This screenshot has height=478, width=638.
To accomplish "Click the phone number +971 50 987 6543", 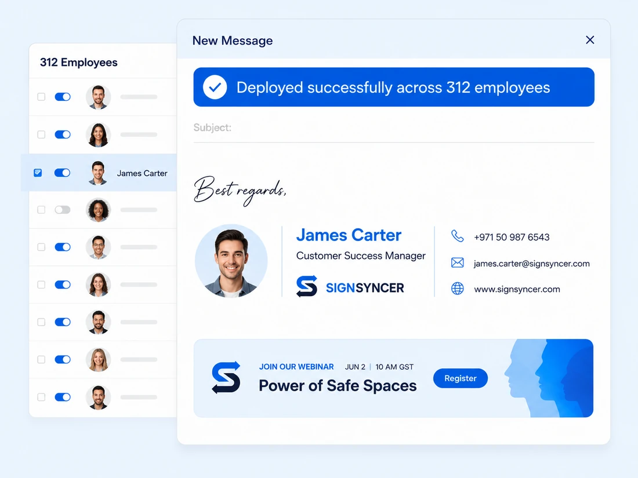I will (512, 237).
